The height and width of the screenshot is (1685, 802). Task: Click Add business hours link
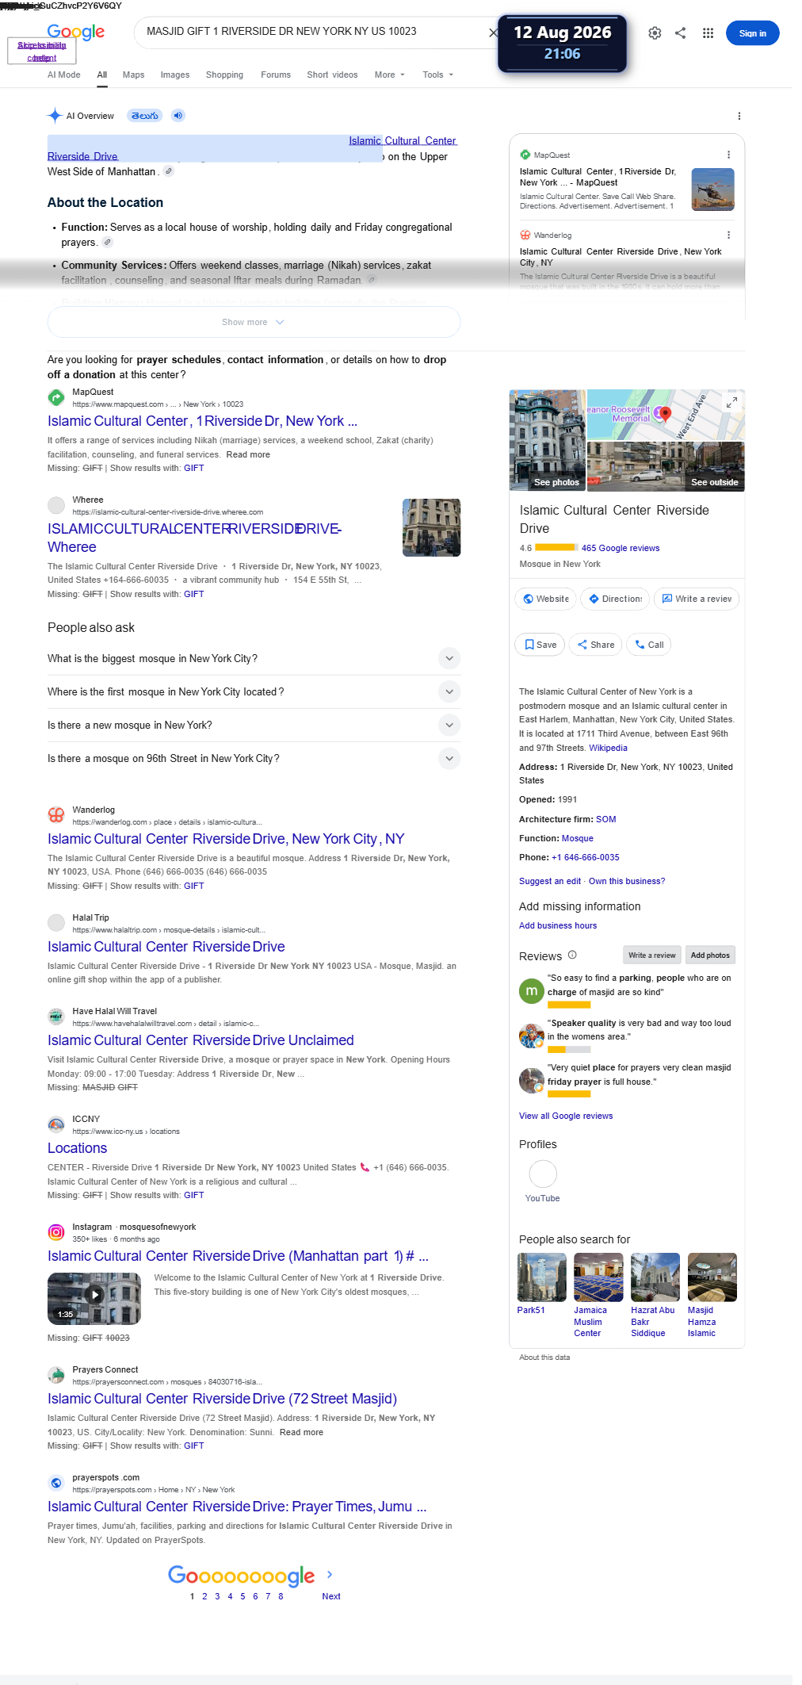click(x=558, y=925)
